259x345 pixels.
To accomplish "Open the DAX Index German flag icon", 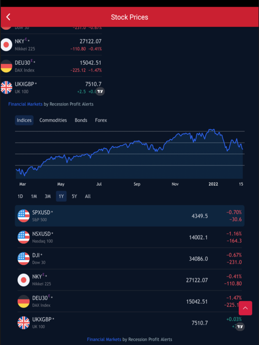I will [23, 301].
